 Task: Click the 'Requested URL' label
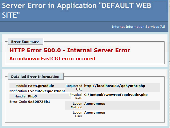pyautogui.click(x=74, y=88)
